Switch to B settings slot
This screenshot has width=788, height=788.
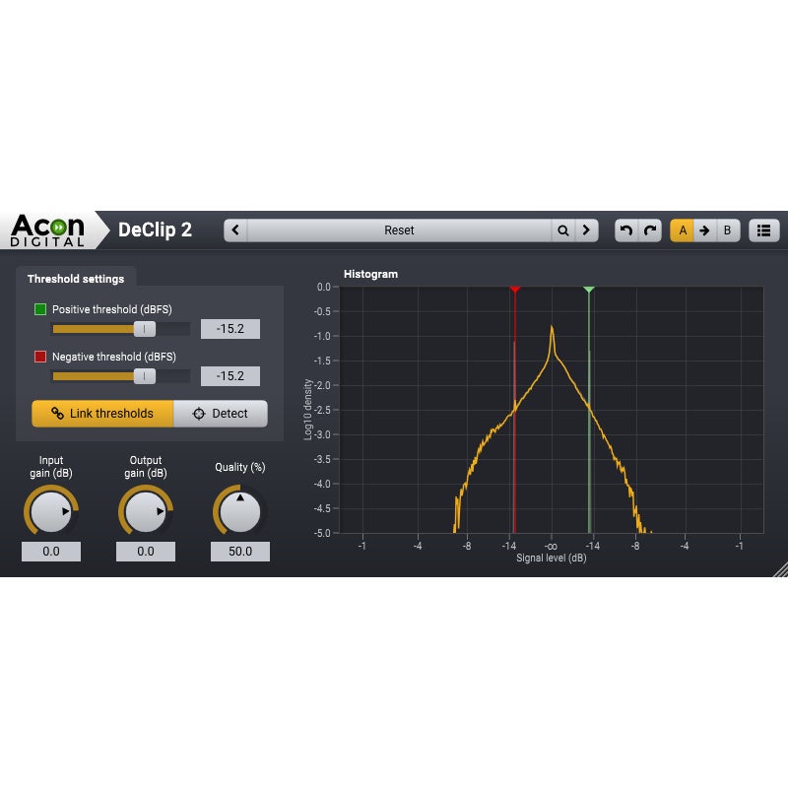[728, 230]
